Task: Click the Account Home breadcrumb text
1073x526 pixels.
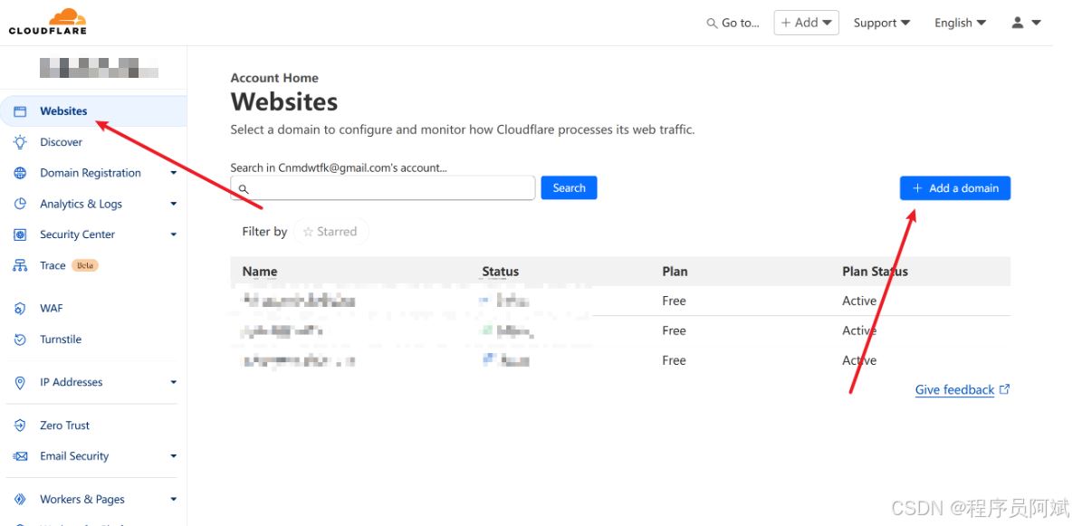Action: point(274,78)
